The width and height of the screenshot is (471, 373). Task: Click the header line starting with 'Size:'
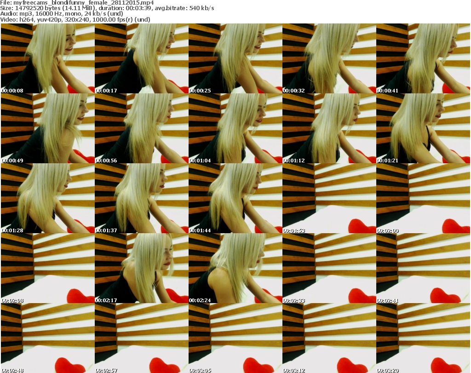point(107,8)
